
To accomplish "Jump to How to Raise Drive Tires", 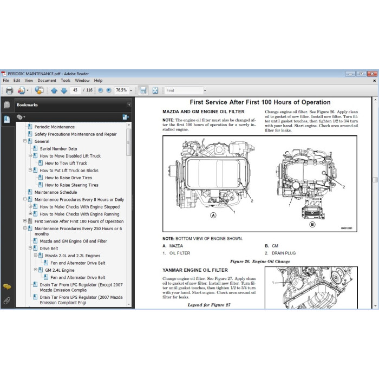I will [x=69, y=178].
